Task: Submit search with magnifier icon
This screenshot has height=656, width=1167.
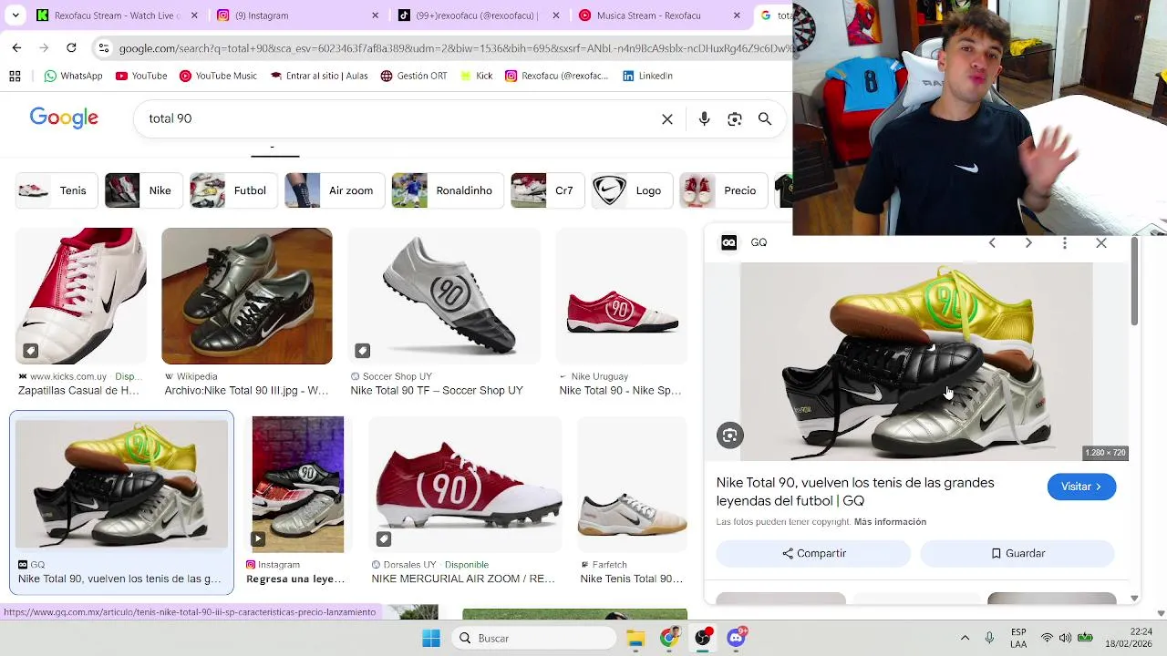Action: pyautogui.click(x=765, y=118)
